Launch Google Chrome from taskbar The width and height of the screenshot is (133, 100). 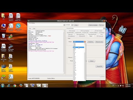point(15,86)
